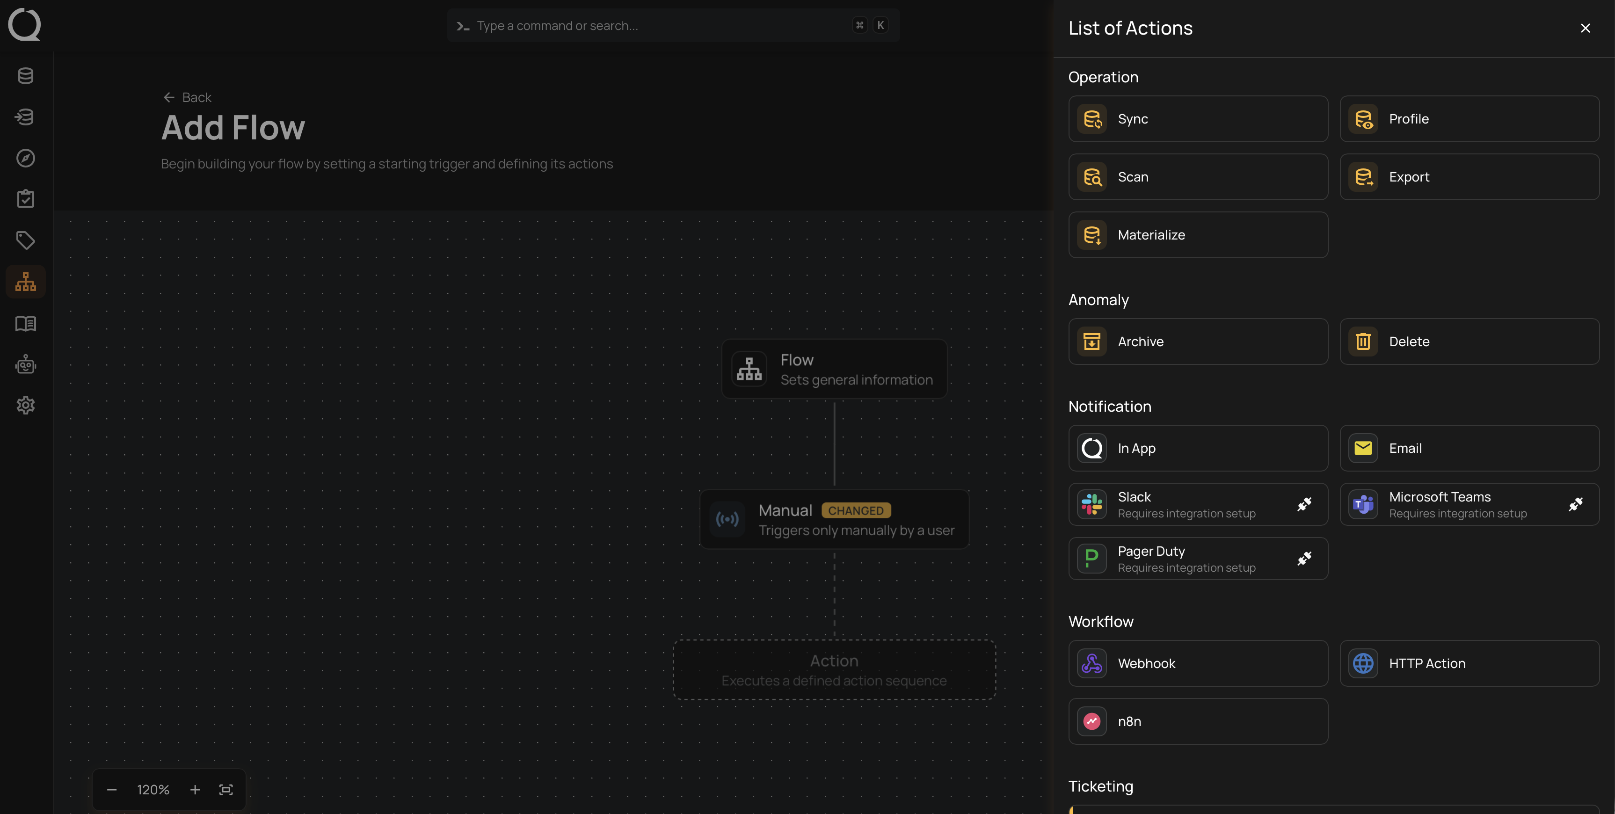1615x814 pixels.
Task: Open the datastores database icon in sidebar
Action: (26, 76)
